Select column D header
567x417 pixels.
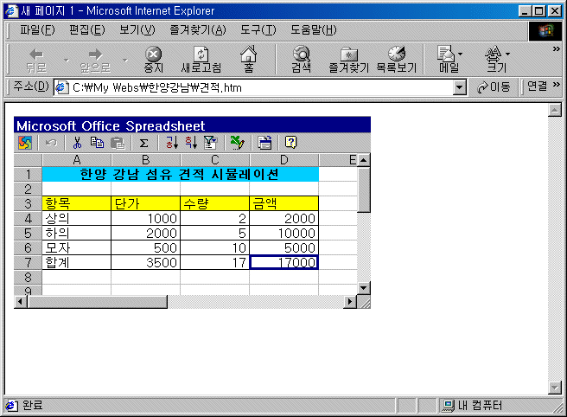coord(284,160)
